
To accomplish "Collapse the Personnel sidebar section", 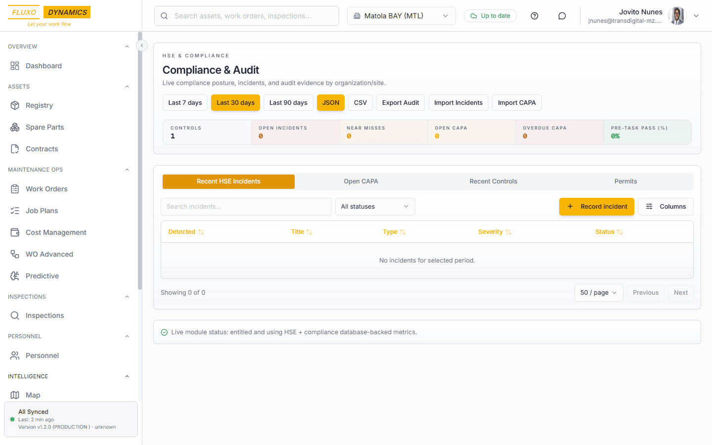I will click(127, 336).
